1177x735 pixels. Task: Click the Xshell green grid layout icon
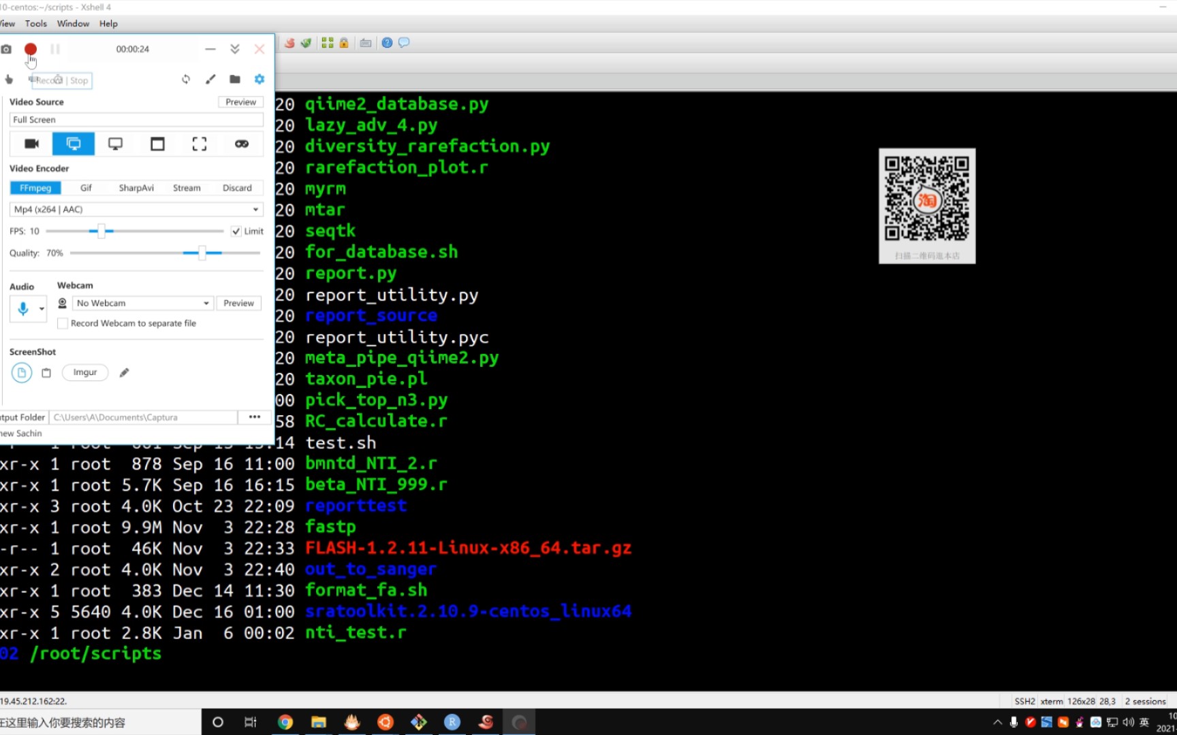[x=328, y=43]
